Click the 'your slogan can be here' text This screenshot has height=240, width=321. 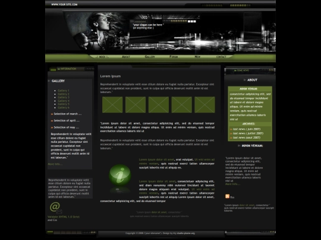point(148,25)
